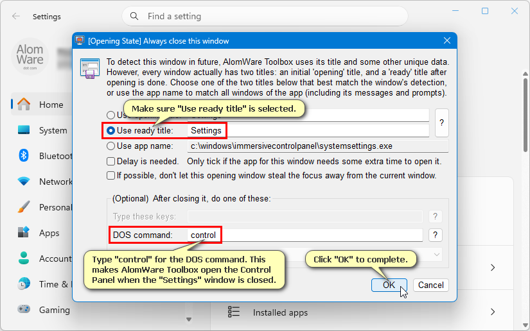This screenshot has height=331, width=530.
Task: Click the Installed apps list icon
Action: tap(234, 312)
